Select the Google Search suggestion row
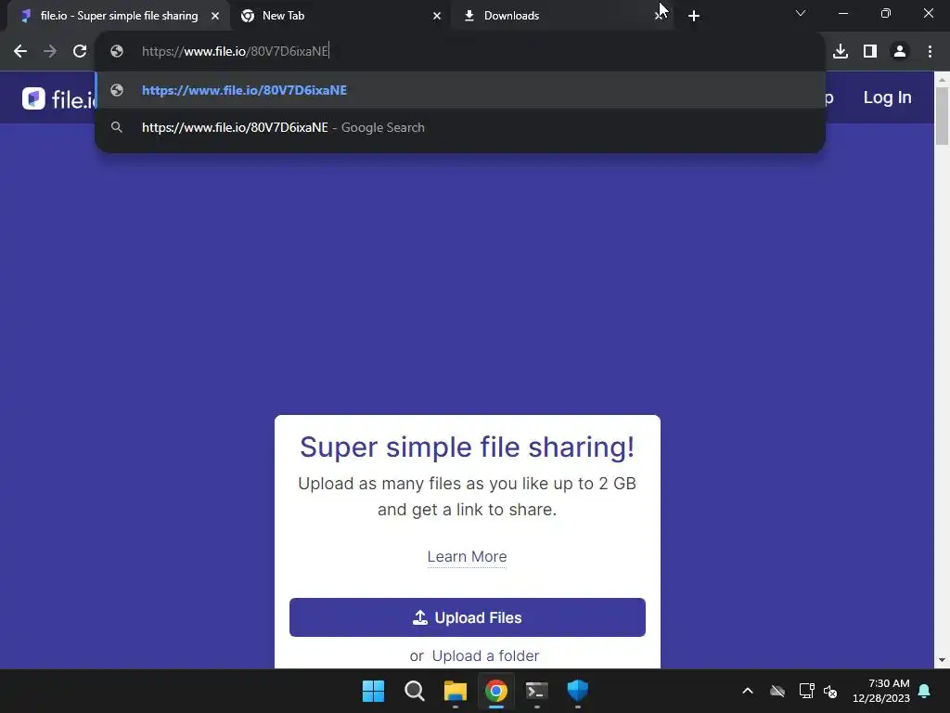Screen dimensions: 950x713 coord(460,127)
